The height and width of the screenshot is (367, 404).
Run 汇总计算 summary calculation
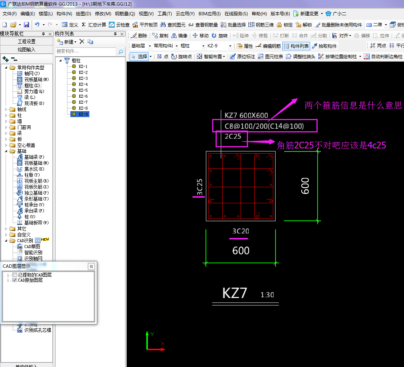(94, 25)
